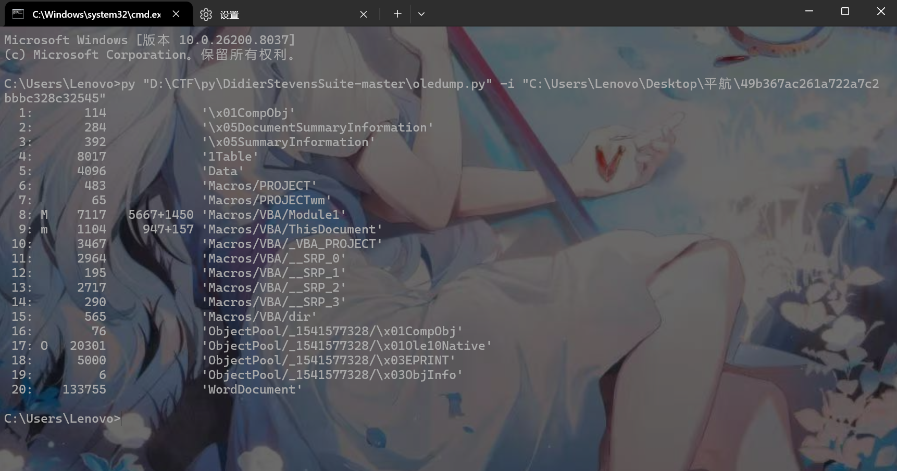Open the new-tab profile dropdown
The width and height of the screenshot is (897, 471).
421,14
